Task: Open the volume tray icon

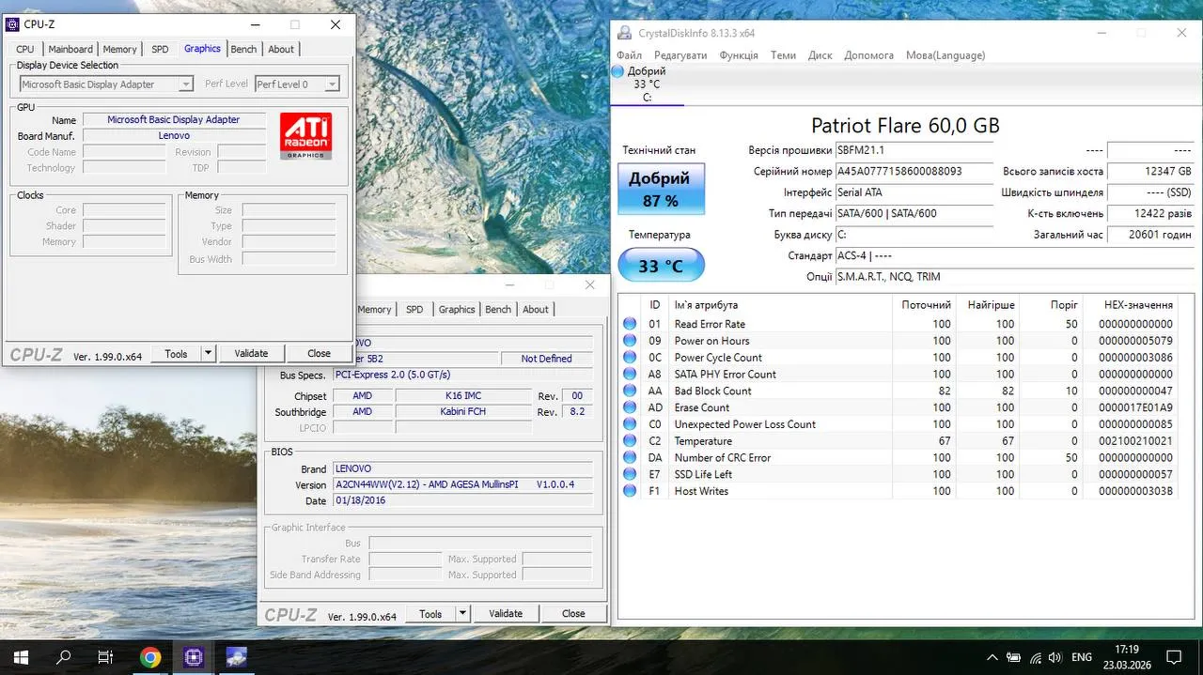Action: [1056, 657]
